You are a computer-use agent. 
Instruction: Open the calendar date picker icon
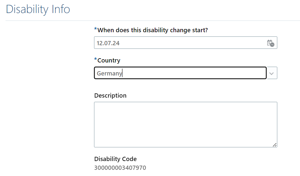[x=270, y=43]
